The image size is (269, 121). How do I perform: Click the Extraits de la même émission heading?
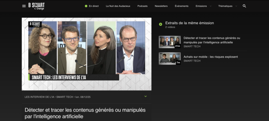pyautogui.click(x=190, y=23)
